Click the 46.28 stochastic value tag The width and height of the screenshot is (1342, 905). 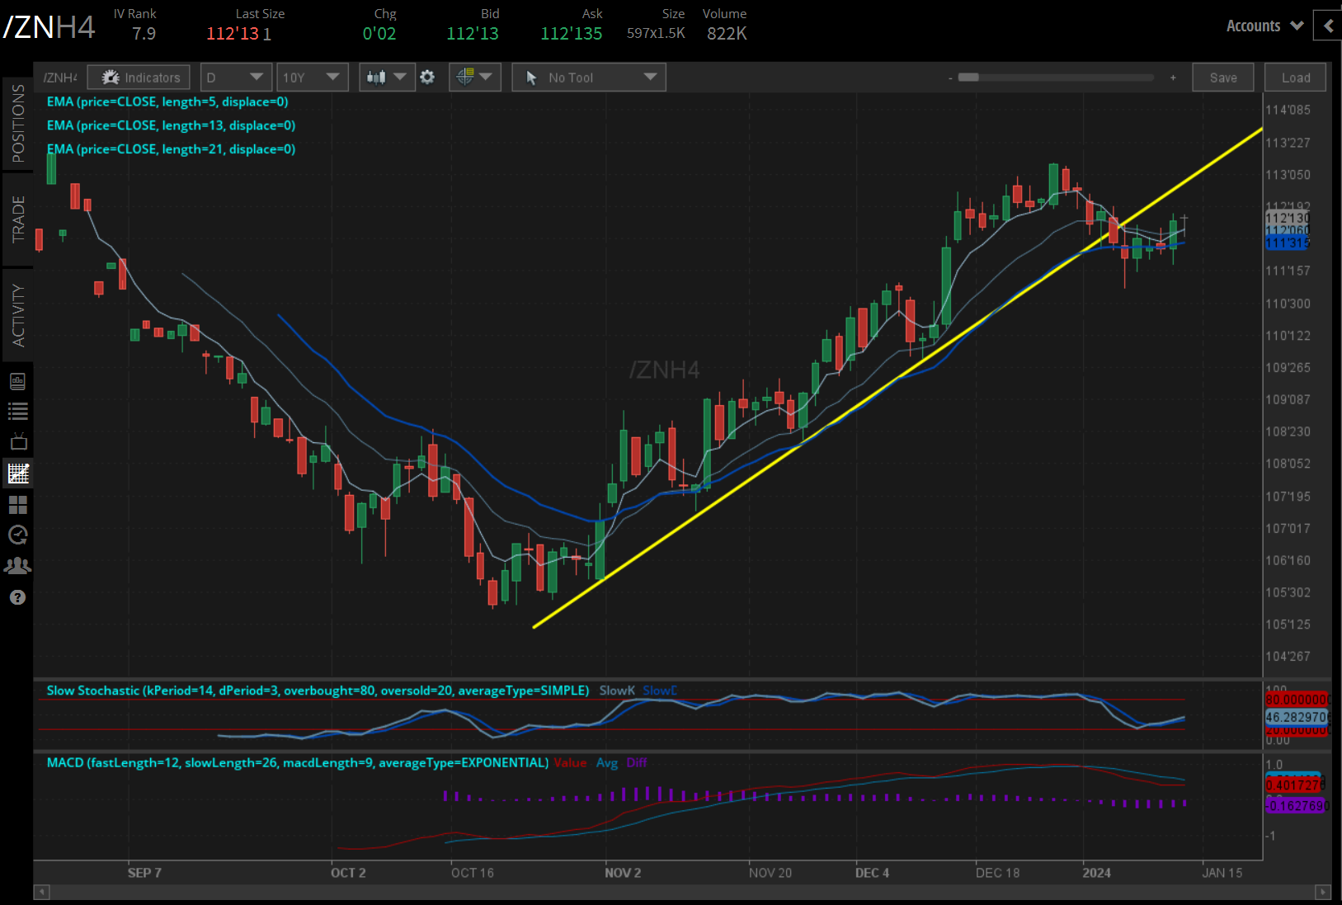point(1297,717)
